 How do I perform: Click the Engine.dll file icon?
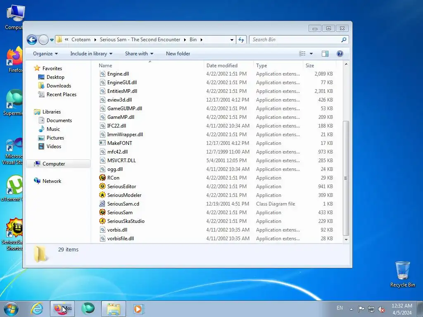click(x=102, y=73)
